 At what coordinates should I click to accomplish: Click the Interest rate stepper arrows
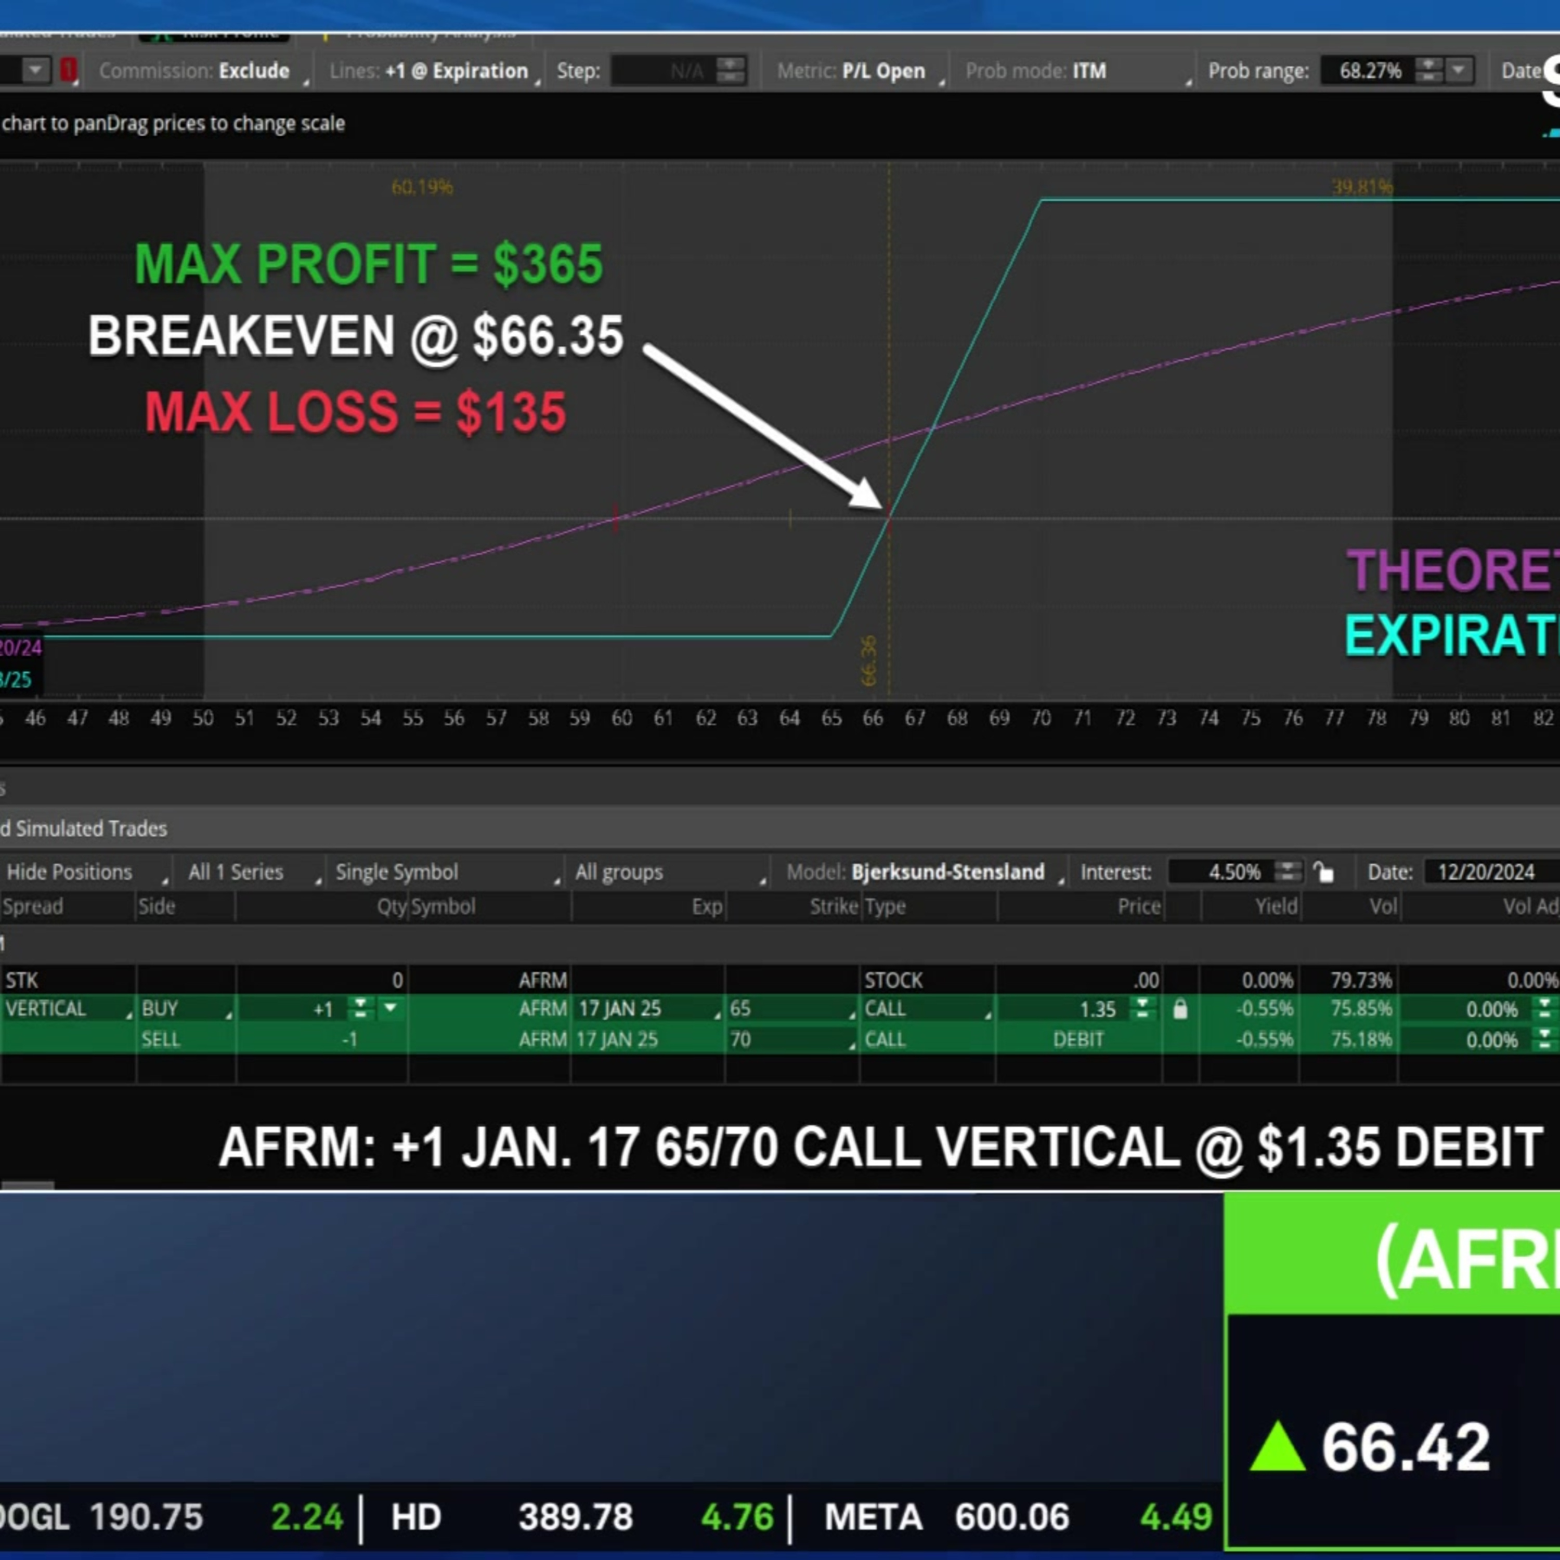pos(1287,872)
